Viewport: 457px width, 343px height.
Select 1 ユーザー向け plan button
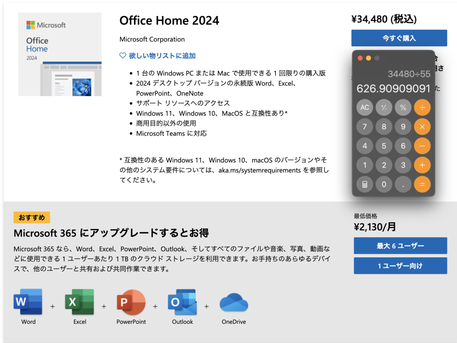[x=400, y=266]
